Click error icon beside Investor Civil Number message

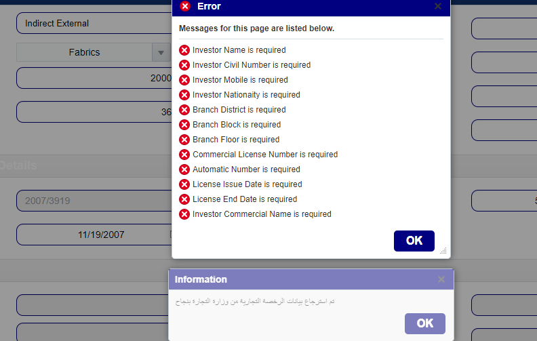184,65
